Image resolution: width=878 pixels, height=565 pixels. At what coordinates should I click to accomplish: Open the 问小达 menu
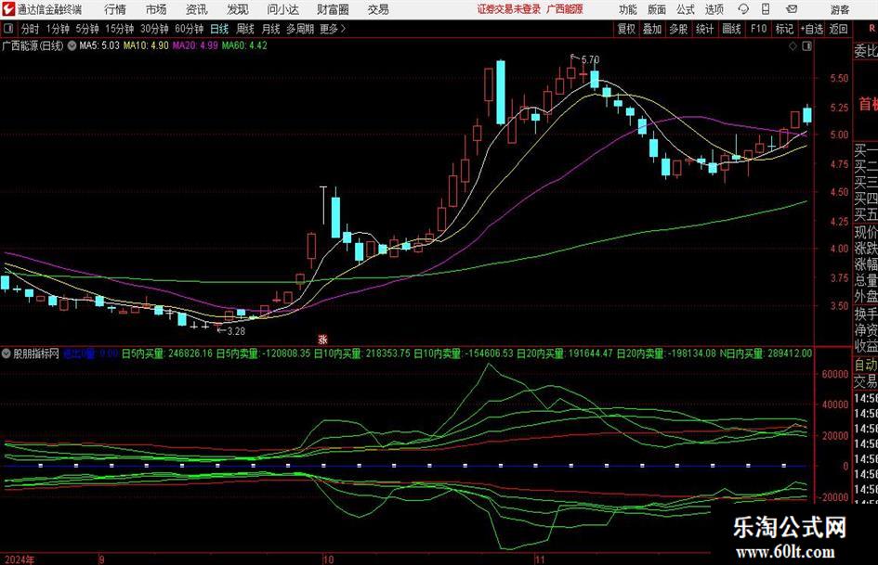coord(282,9)
